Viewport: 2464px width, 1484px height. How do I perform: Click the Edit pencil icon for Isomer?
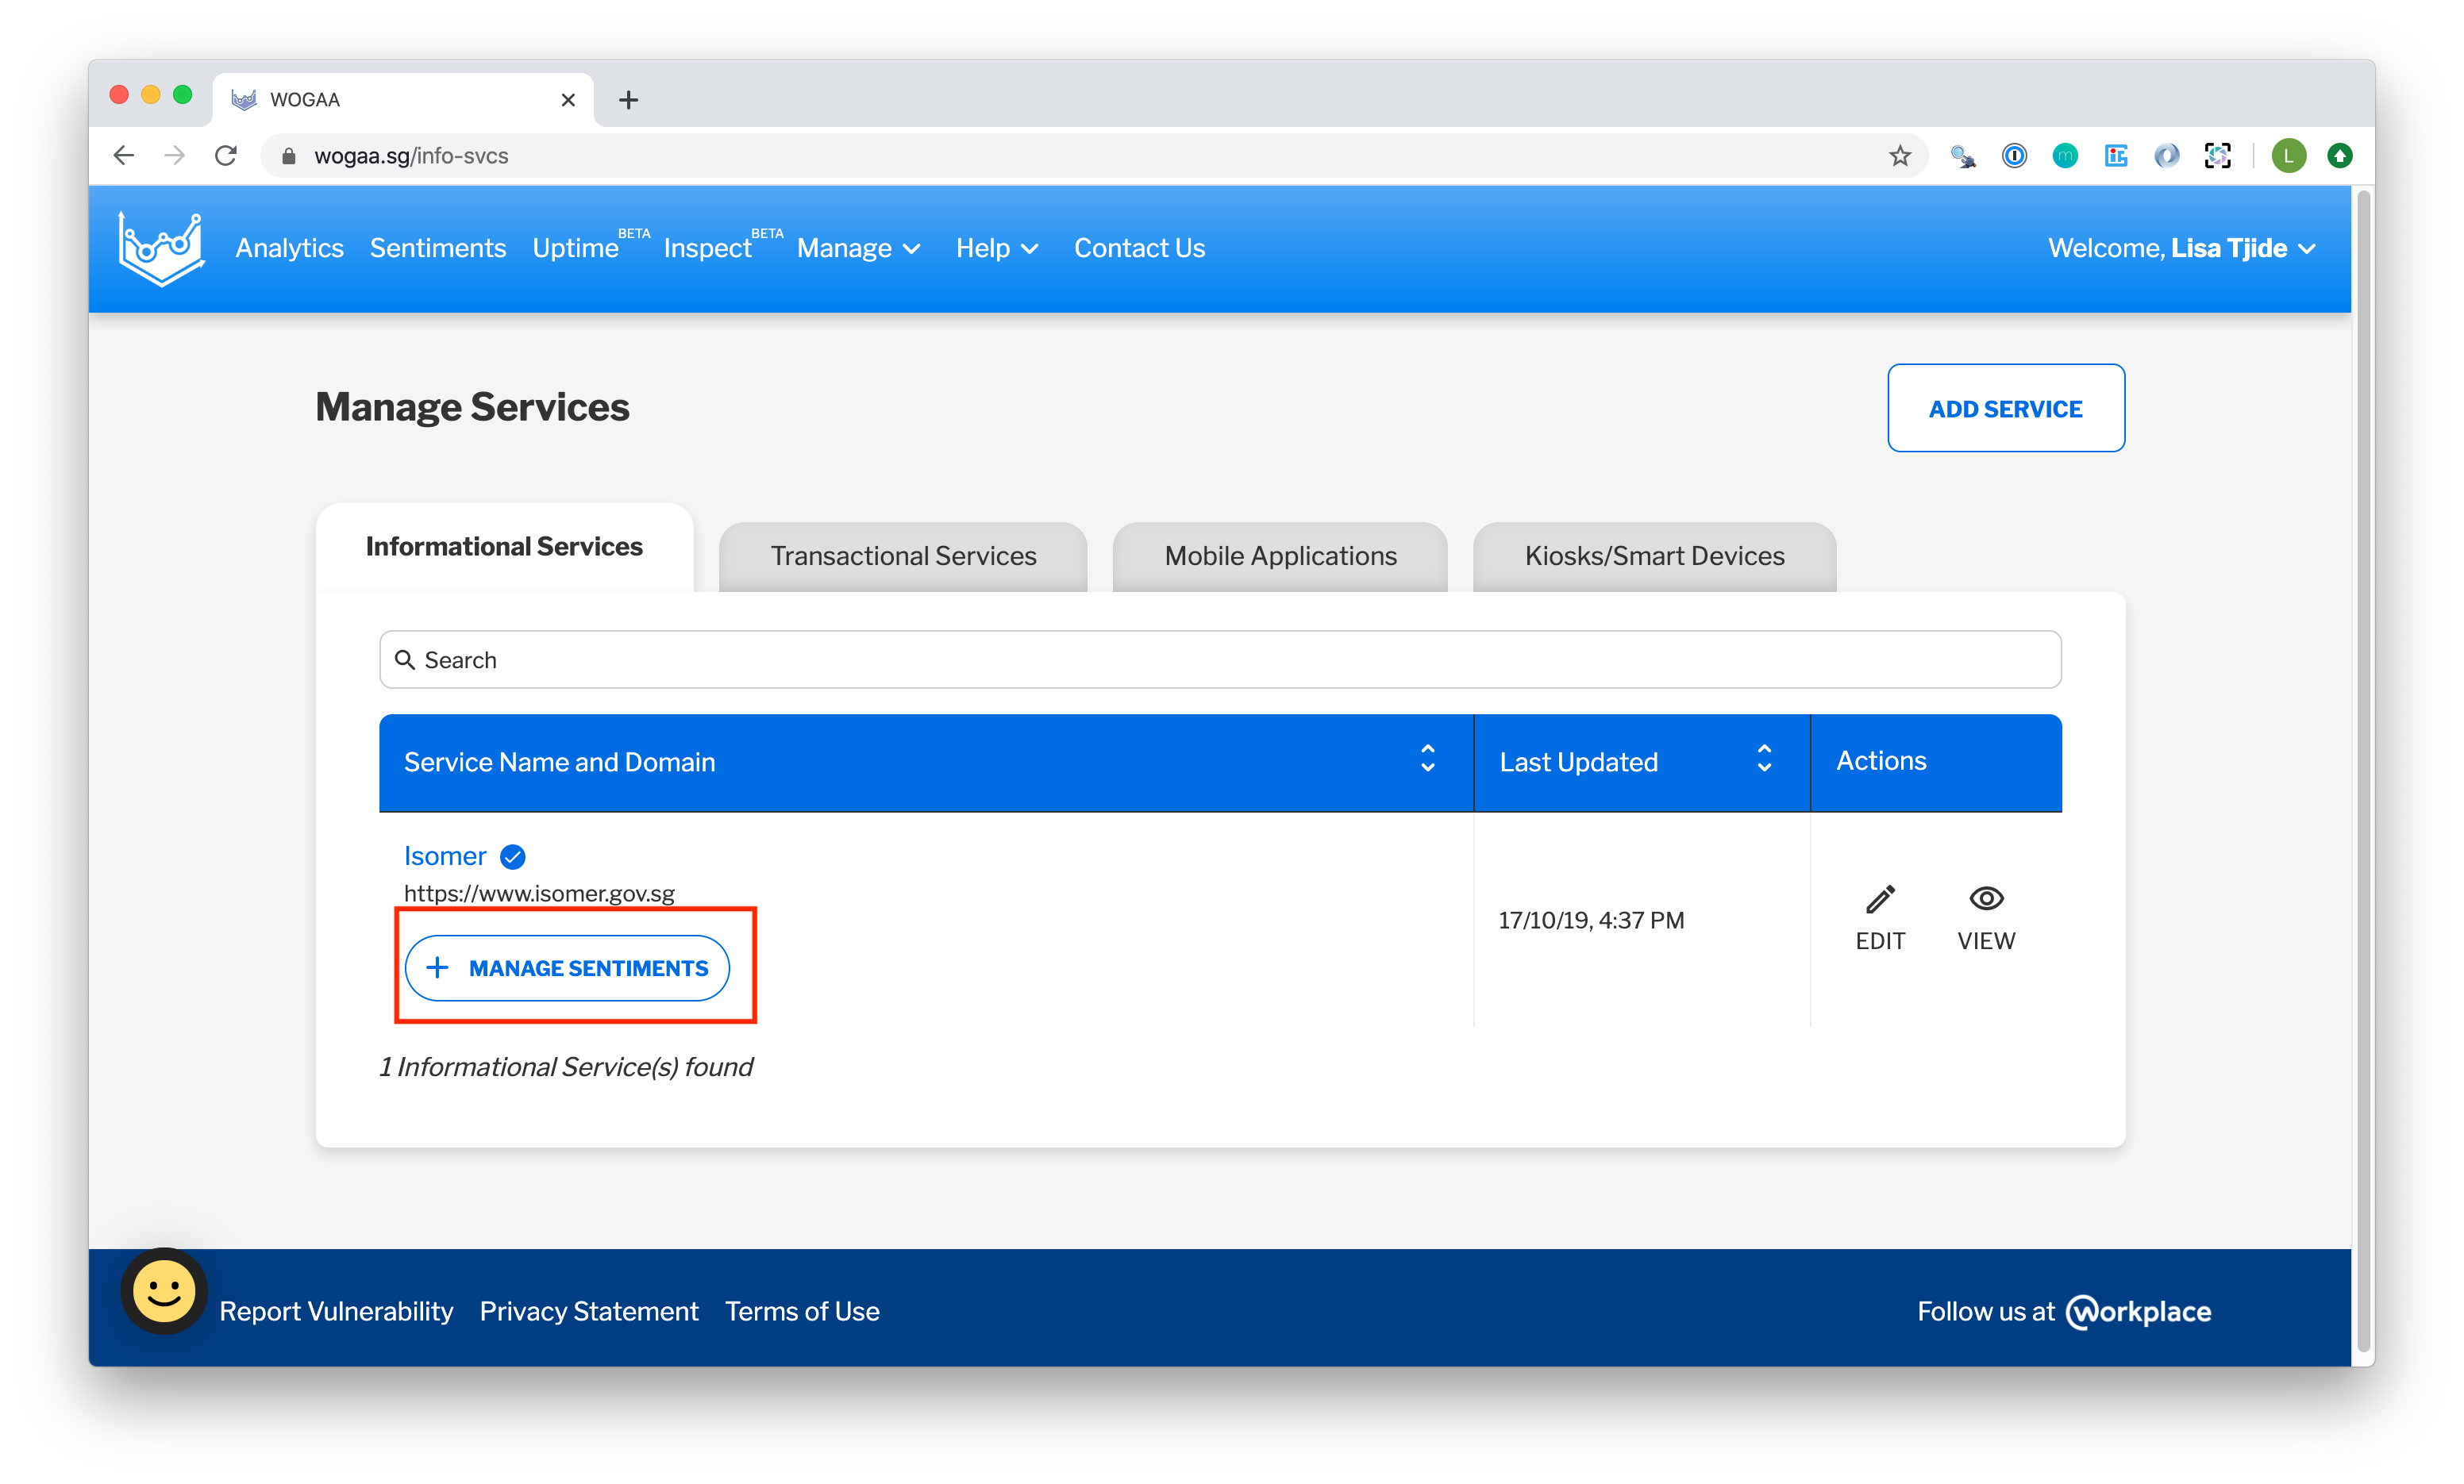pyautogui.click(x=1879, y=900)
